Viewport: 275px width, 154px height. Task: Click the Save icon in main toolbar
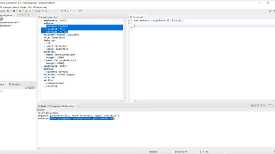coord(1,11)
